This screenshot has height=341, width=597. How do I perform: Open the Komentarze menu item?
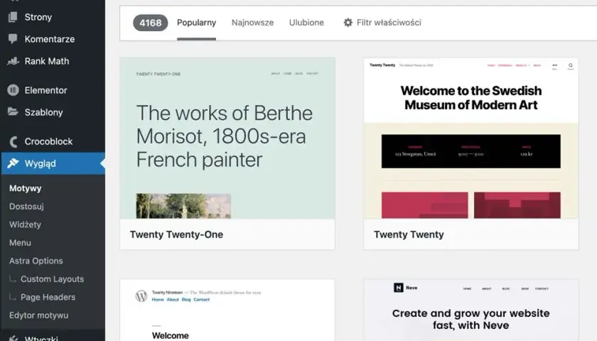(x=53, y=39)
